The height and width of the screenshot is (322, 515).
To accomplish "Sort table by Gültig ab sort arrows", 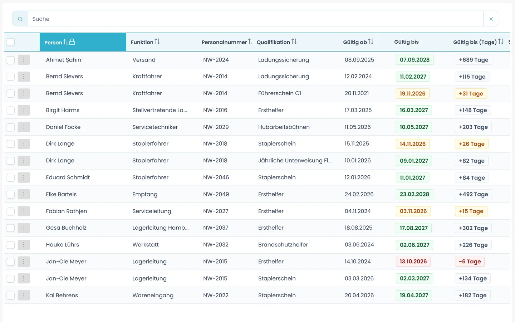I will pos(371,42).
